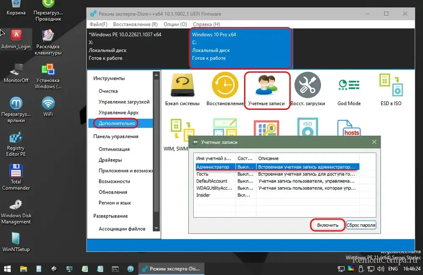Select Оптимизация in the sidebar
Screen dimensions: 423x275
point(114,149)
